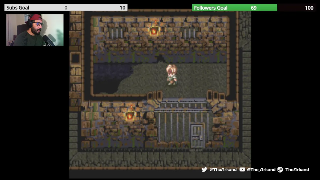Click the Subs Goal progress bar
Screen dimensions: 320x180
(66, 8)
